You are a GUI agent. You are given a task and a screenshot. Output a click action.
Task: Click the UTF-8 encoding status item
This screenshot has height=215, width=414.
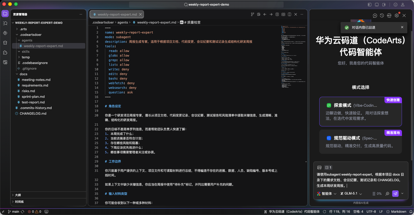click(371, 212)
